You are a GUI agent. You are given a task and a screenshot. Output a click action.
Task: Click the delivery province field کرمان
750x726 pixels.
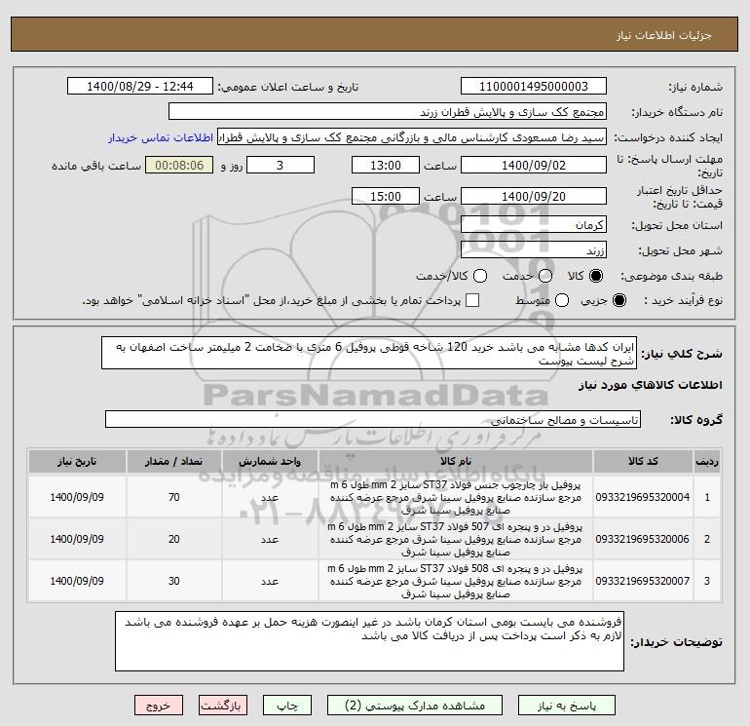click(534, 224)
